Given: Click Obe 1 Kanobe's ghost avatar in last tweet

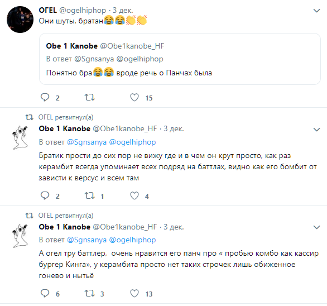Looking at the screenshot, I should (20, 236).
